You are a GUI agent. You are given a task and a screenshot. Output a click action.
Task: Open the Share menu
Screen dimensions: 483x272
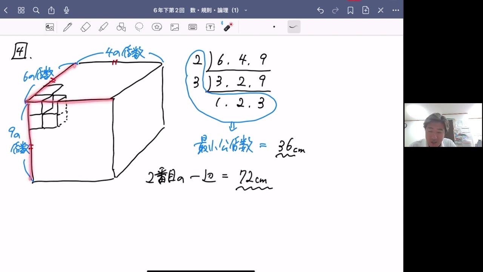pos(51,10)
